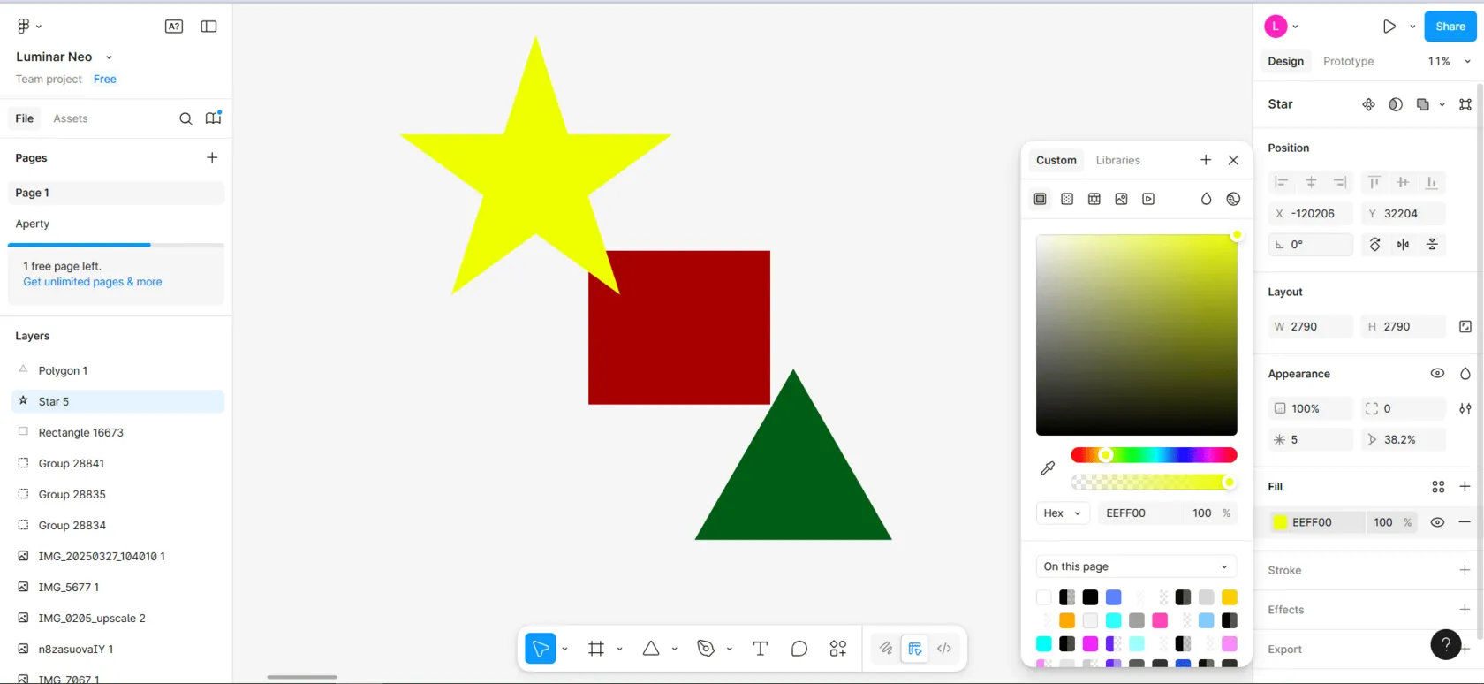
Task: Open the Hex color format dropdown
Action: (1062, 513)
